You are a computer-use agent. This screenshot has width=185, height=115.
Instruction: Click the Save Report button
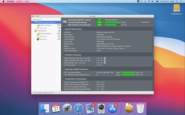point(146,22)
